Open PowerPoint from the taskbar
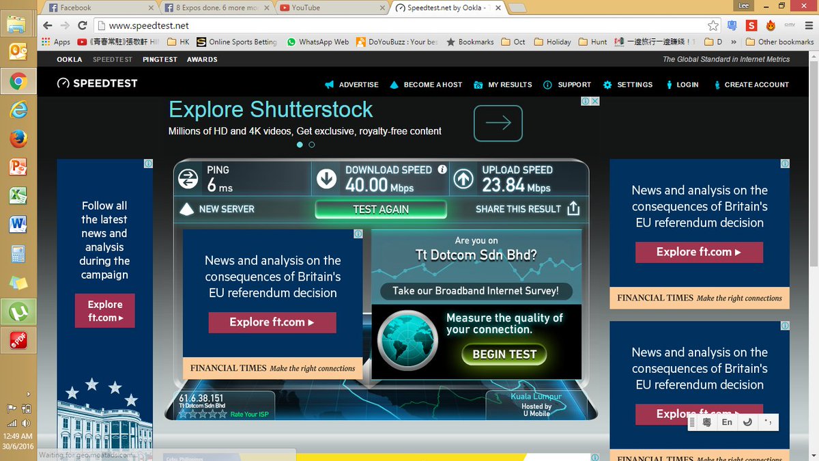The width and height of the screenshot is (819, 461). [x=17, y=167]
